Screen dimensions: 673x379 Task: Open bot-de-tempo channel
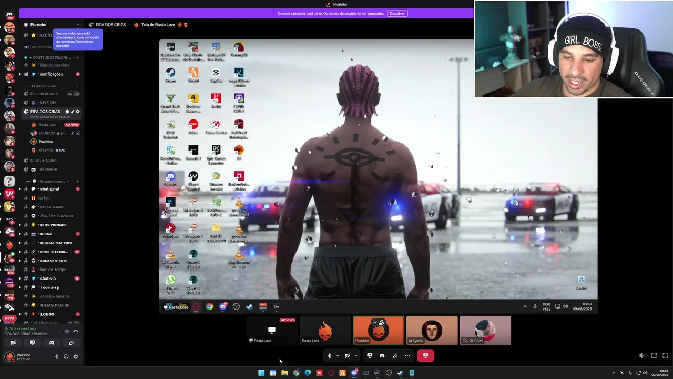[50, 270]
